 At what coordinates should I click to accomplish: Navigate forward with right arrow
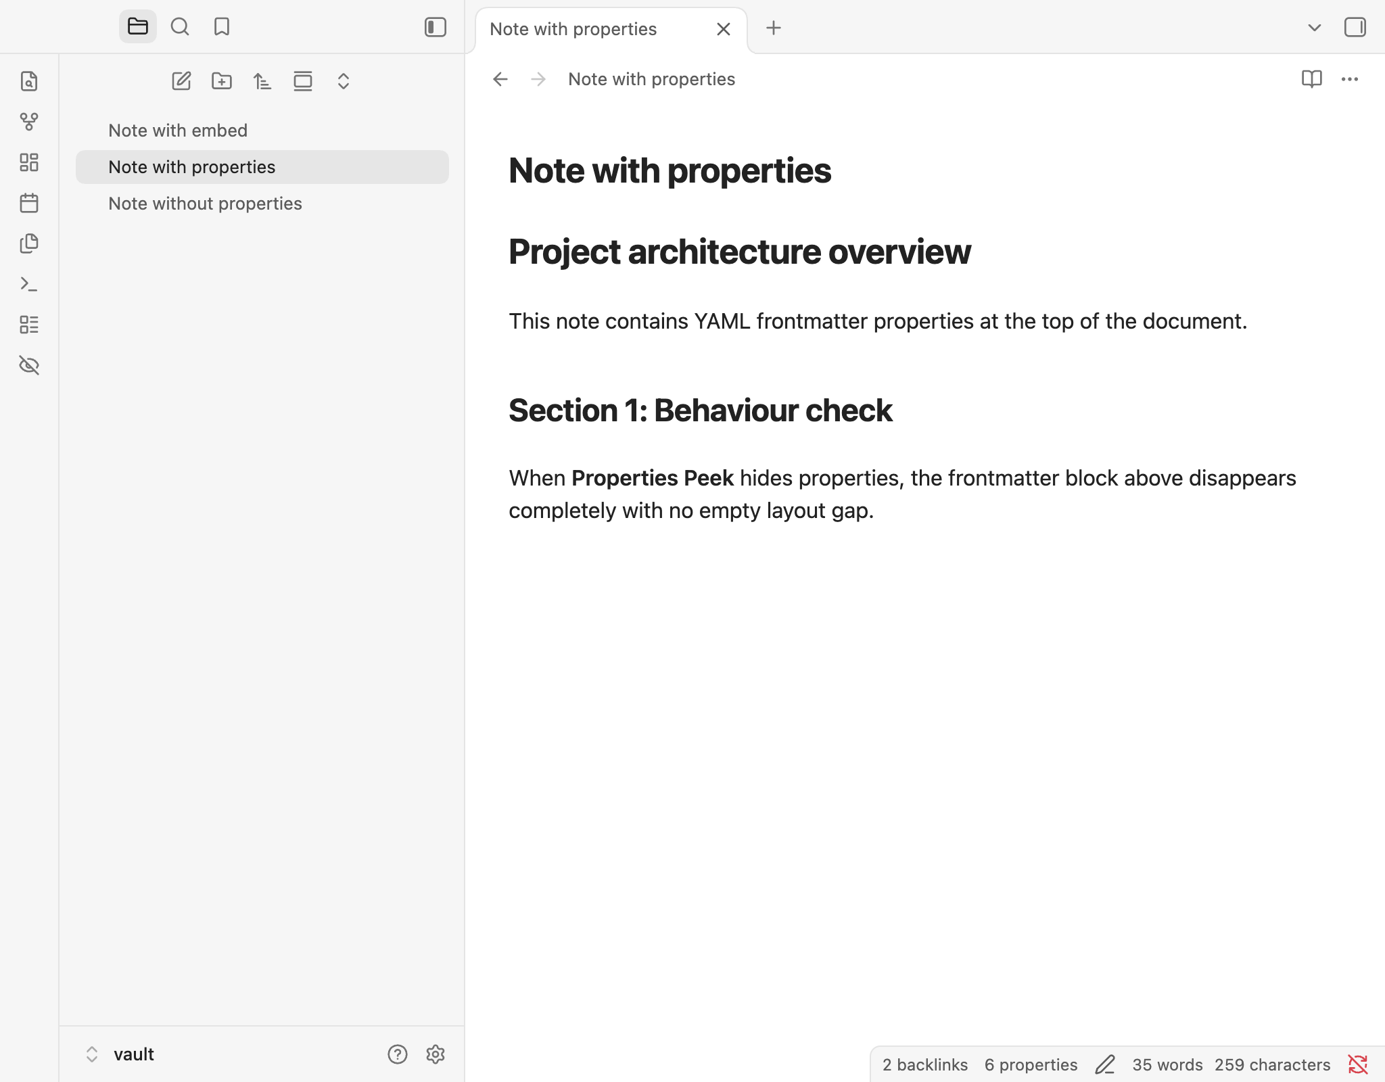[538, 79]
